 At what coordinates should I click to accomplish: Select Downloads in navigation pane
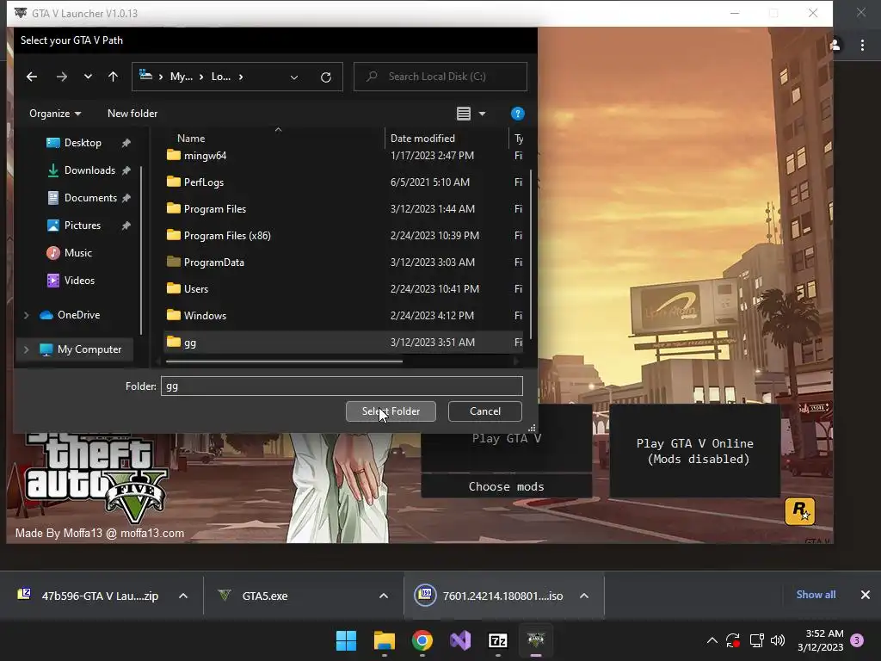[x=89, y=170]
